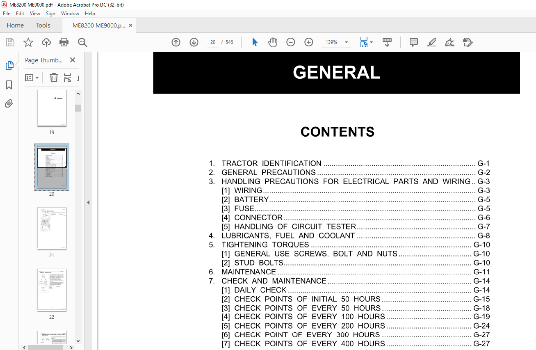Click the MAINTENANCE contents entry

[349, 272]
